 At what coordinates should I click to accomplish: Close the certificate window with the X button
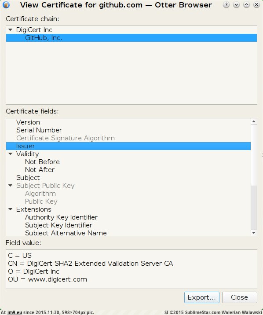click(256, 5)
